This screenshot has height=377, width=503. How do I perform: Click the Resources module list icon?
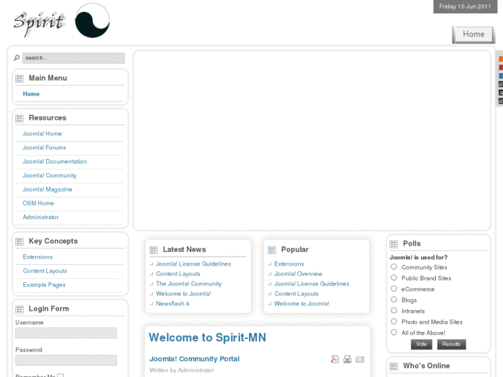tap(19, 118)
